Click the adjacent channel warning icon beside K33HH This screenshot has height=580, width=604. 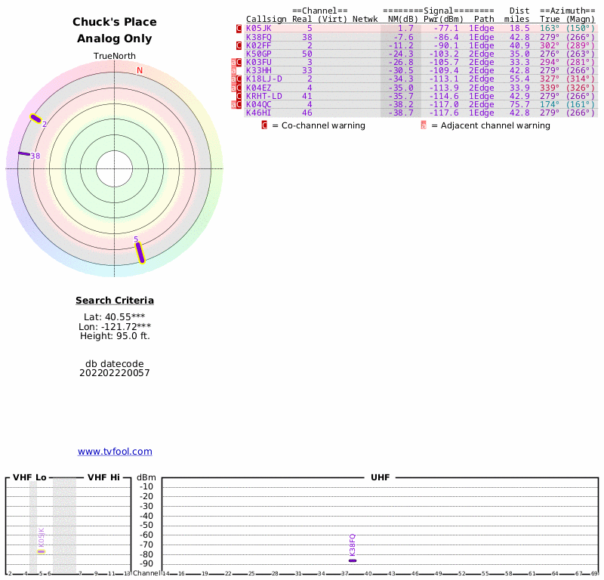[x=233, y=70]
